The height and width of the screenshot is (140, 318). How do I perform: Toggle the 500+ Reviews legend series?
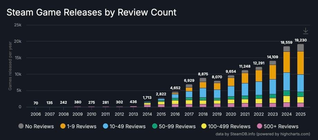(x=278, y=127)
